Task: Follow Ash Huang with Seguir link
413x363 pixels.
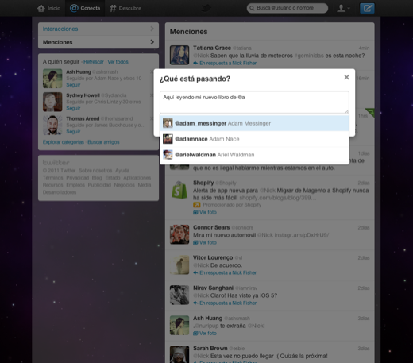Action: [73, 85]
